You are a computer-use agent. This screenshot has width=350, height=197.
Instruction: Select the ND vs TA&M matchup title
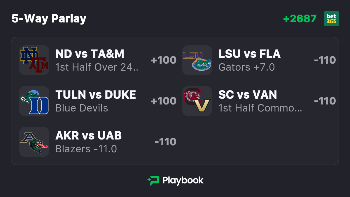point(90,54)
